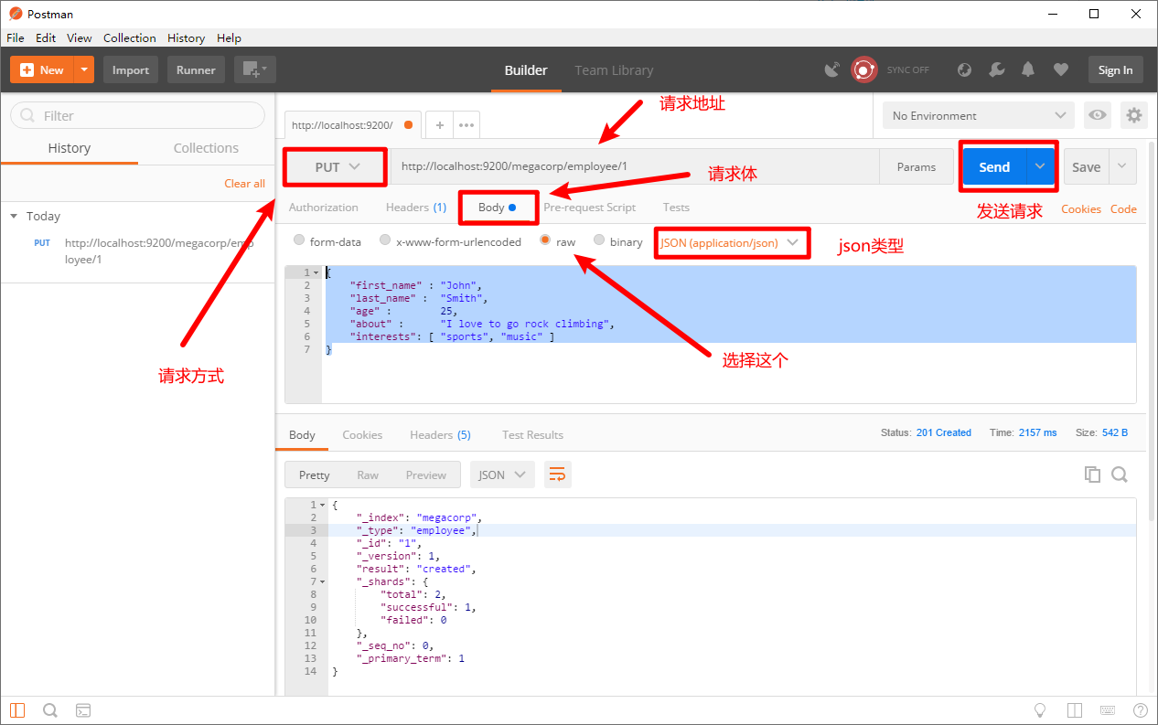Click the Send button
The image size is (1158, 725).
994,167
